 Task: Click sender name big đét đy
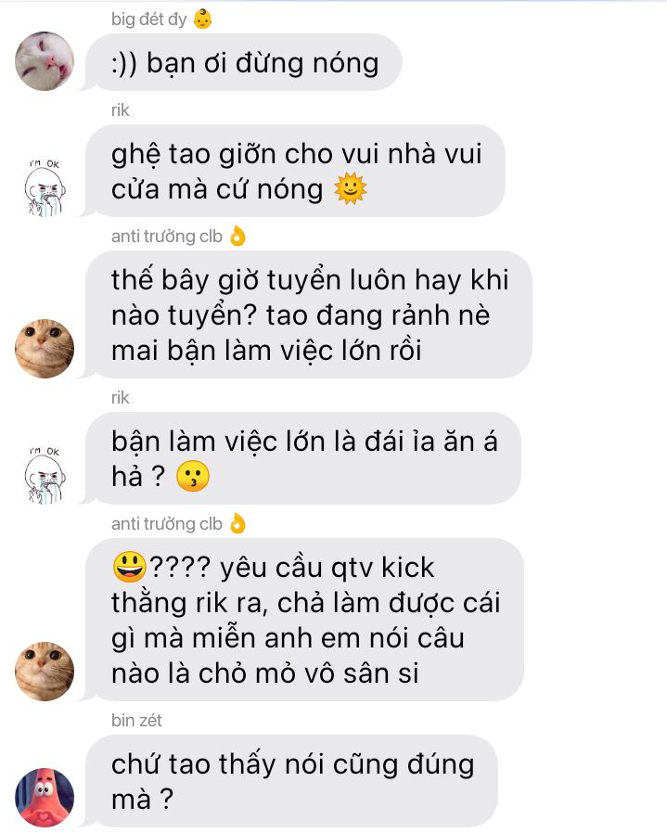(x=148, y=19)
